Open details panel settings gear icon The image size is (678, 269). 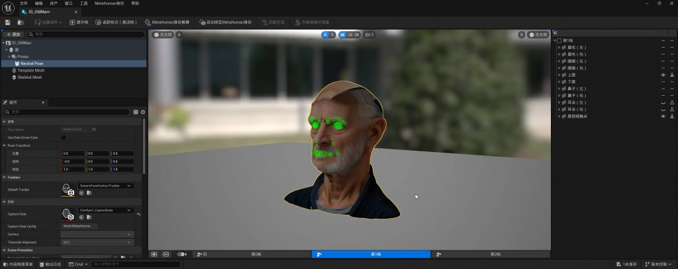[x=142, y=112]
